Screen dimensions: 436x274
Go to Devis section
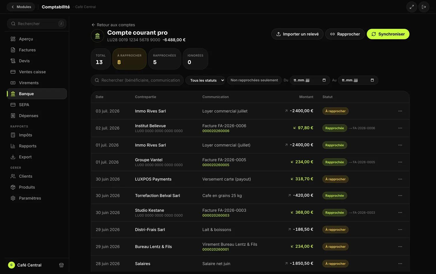(x=37, y=61)
